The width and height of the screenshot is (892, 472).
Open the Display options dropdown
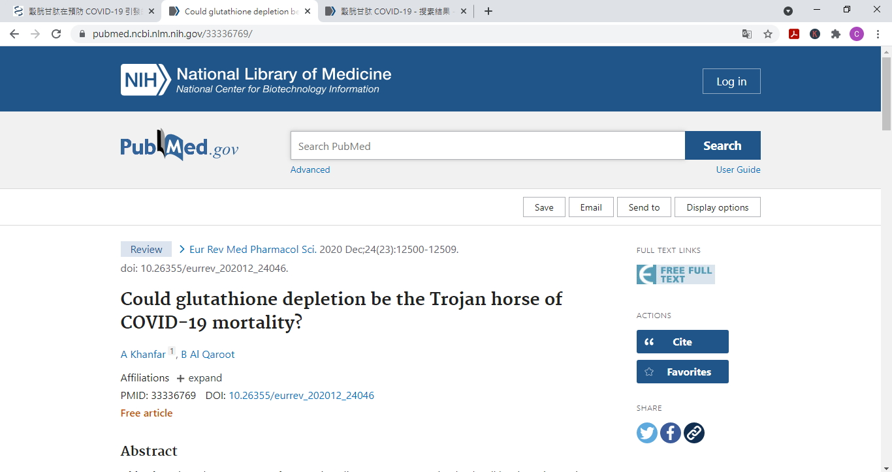pos(717,207)
